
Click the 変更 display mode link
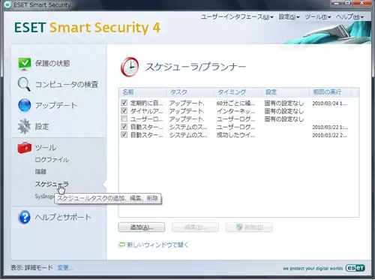click(65, 268)
